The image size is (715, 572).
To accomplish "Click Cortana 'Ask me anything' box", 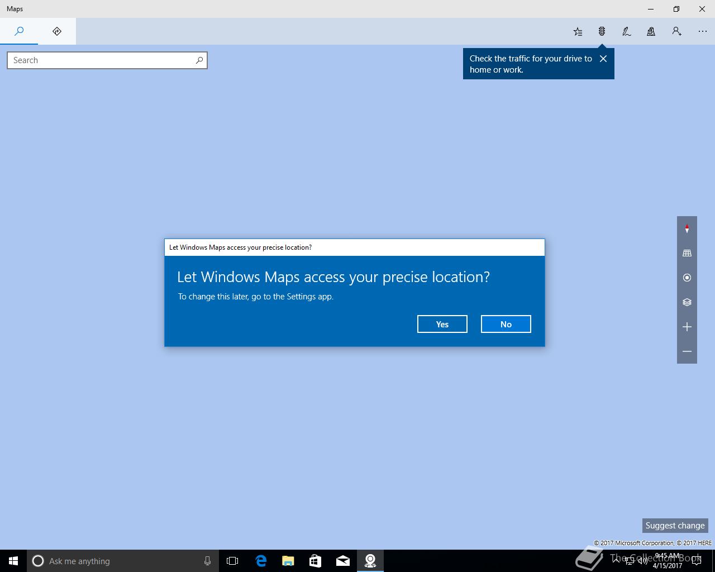I will click(123, 561).
